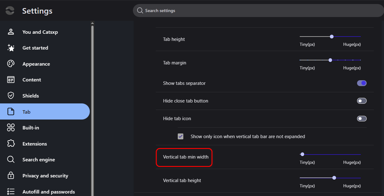
Task: Enable Hide close tab button toggle
Action: [x=362, y=101]
